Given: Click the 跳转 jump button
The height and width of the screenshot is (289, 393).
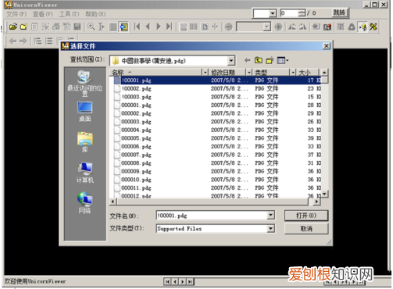Looking at the screenshot, I should [339, 12].
